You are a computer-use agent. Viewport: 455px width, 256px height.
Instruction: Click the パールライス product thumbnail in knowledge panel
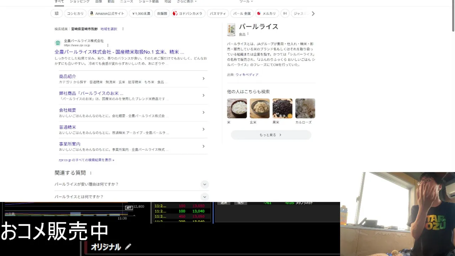click(x=231, y=30)
